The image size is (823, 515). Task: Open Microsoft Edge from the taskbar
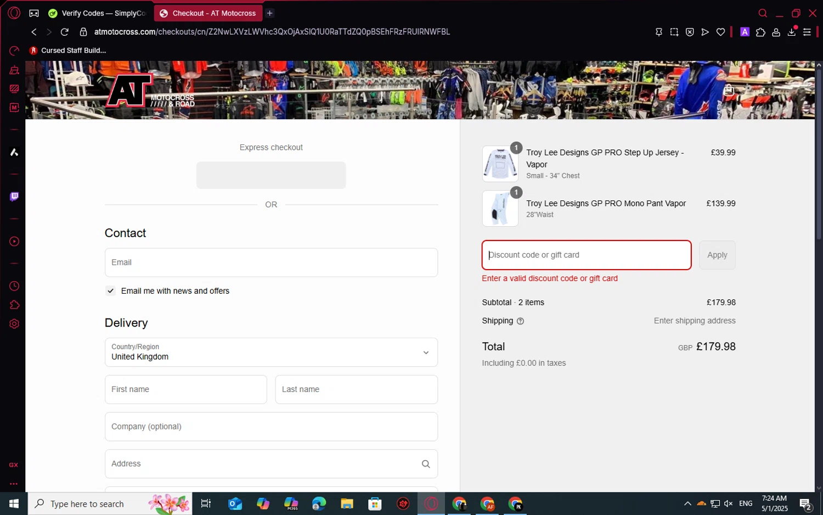point(319,503)
